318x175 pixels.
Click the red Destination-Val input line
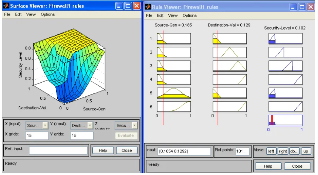(x=217, y=78)
